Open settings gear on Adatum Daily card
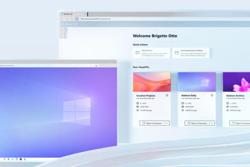 (x=212, y=95)
